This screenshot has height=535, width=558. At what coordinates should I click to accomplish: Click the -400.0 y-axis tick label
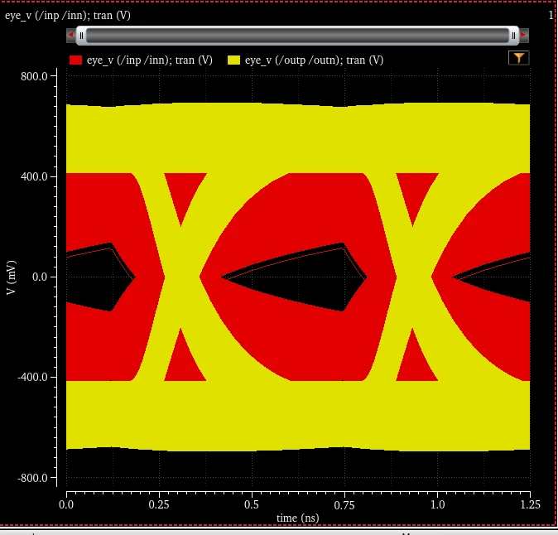click(32, 377)
